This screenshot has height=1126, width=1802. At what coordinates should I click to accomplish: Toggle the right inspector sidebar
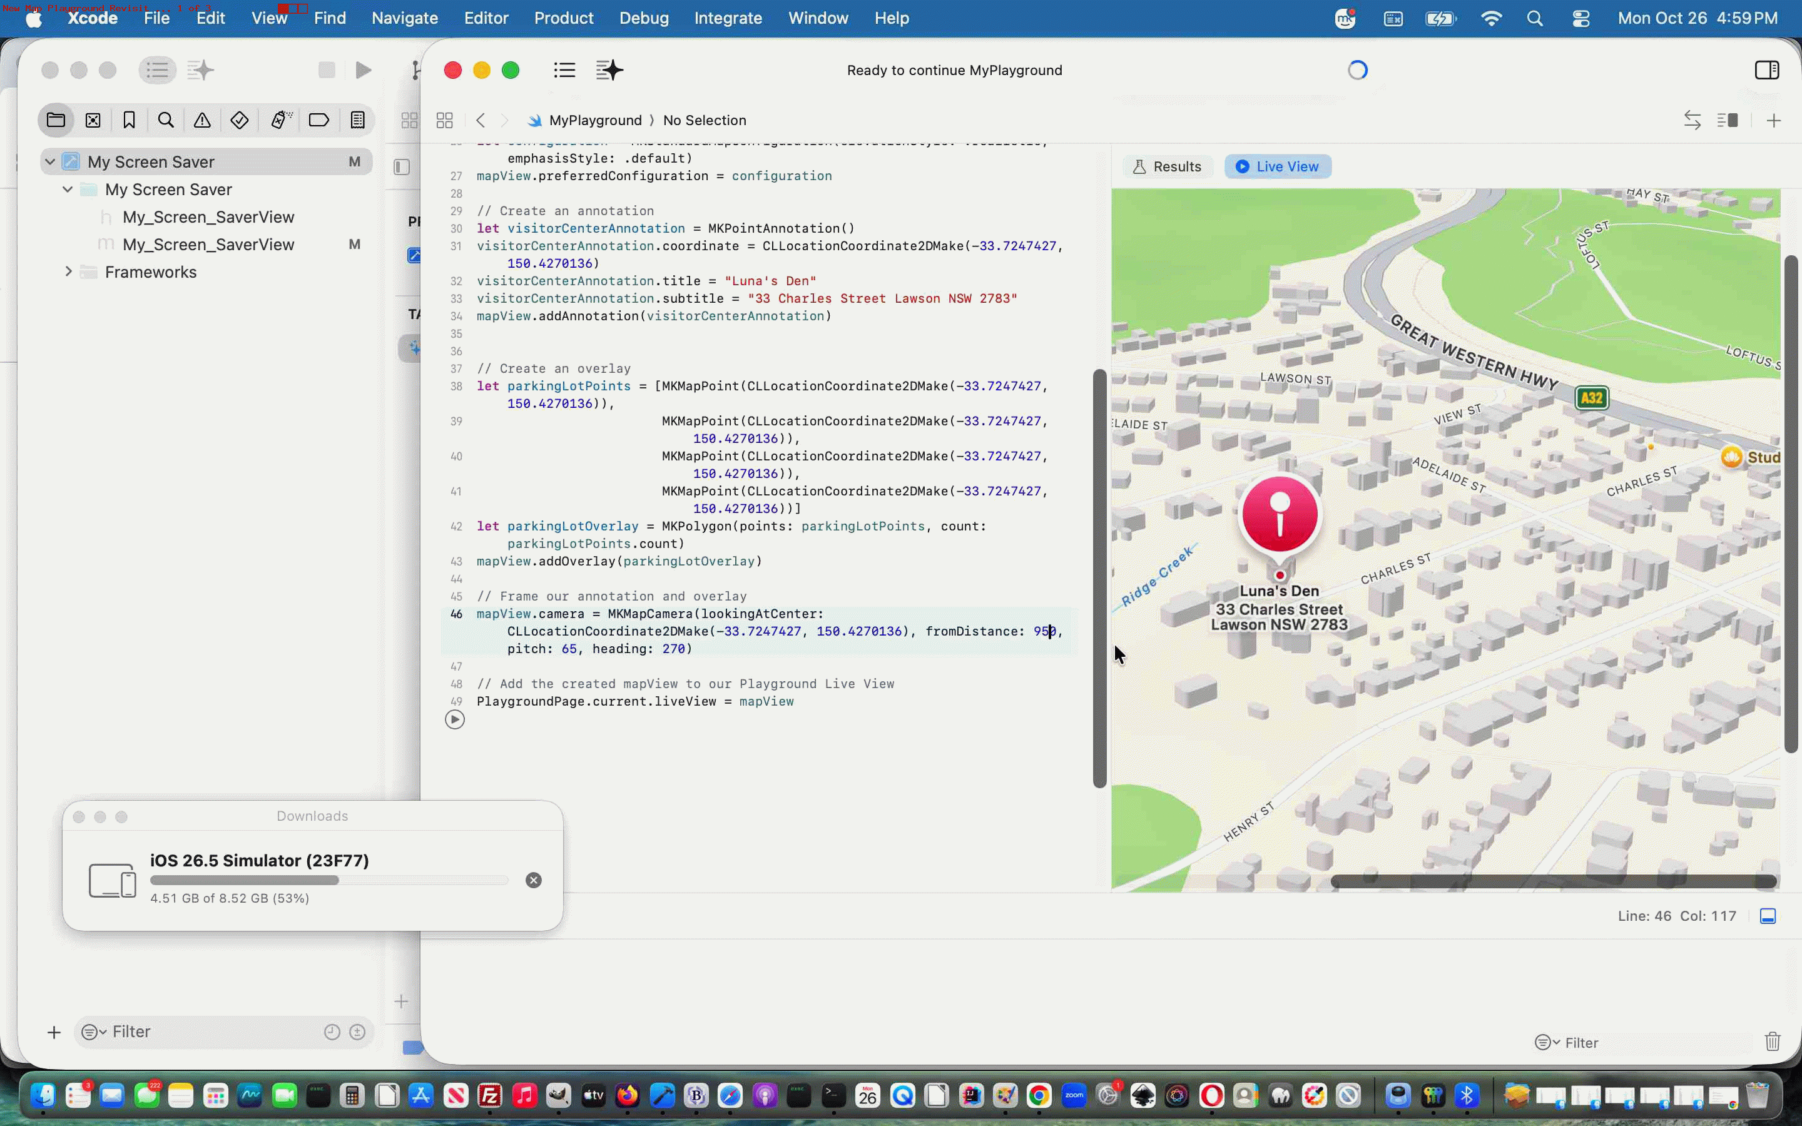(x=1767, y=70)
